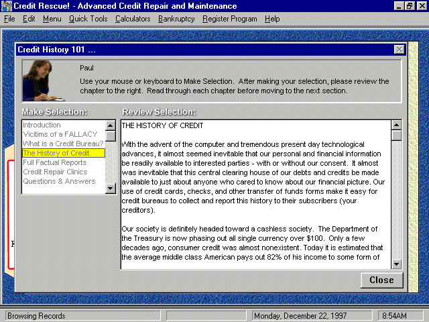
Task: Open the Calculators menu
Action: pos(133,19)
